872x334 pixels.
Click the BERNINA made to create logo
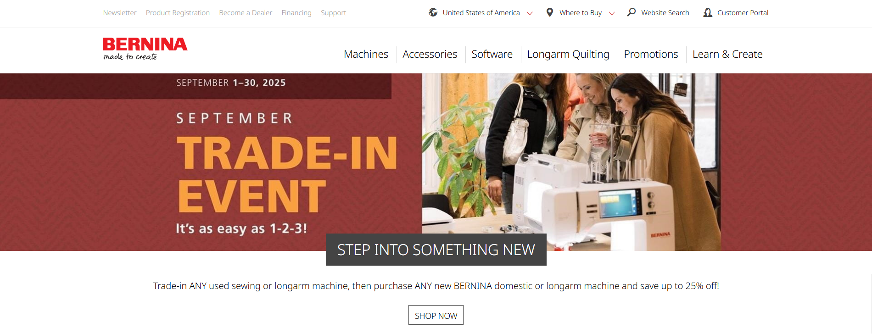click(145, 49)
